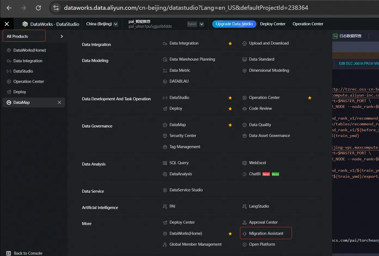Click Upgrade Data Studio button
This screenshot has width=379, height=256.
234,24
